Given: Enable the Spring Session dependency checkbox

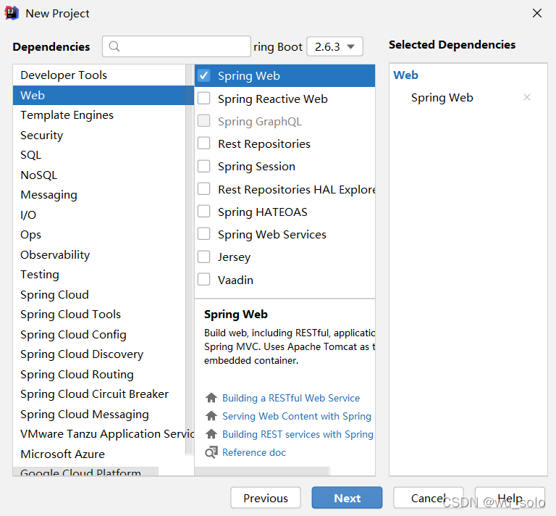Looking at the screenshot, I should point(204,166).
